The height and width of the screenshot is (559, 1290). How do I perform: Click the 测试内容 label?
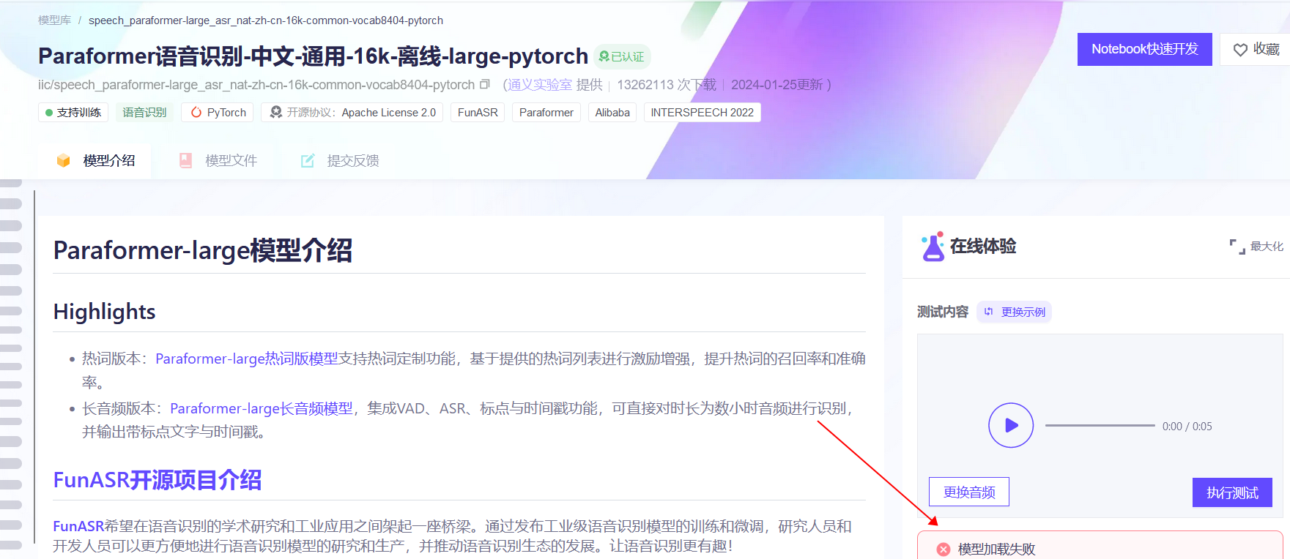coord(943,312)
